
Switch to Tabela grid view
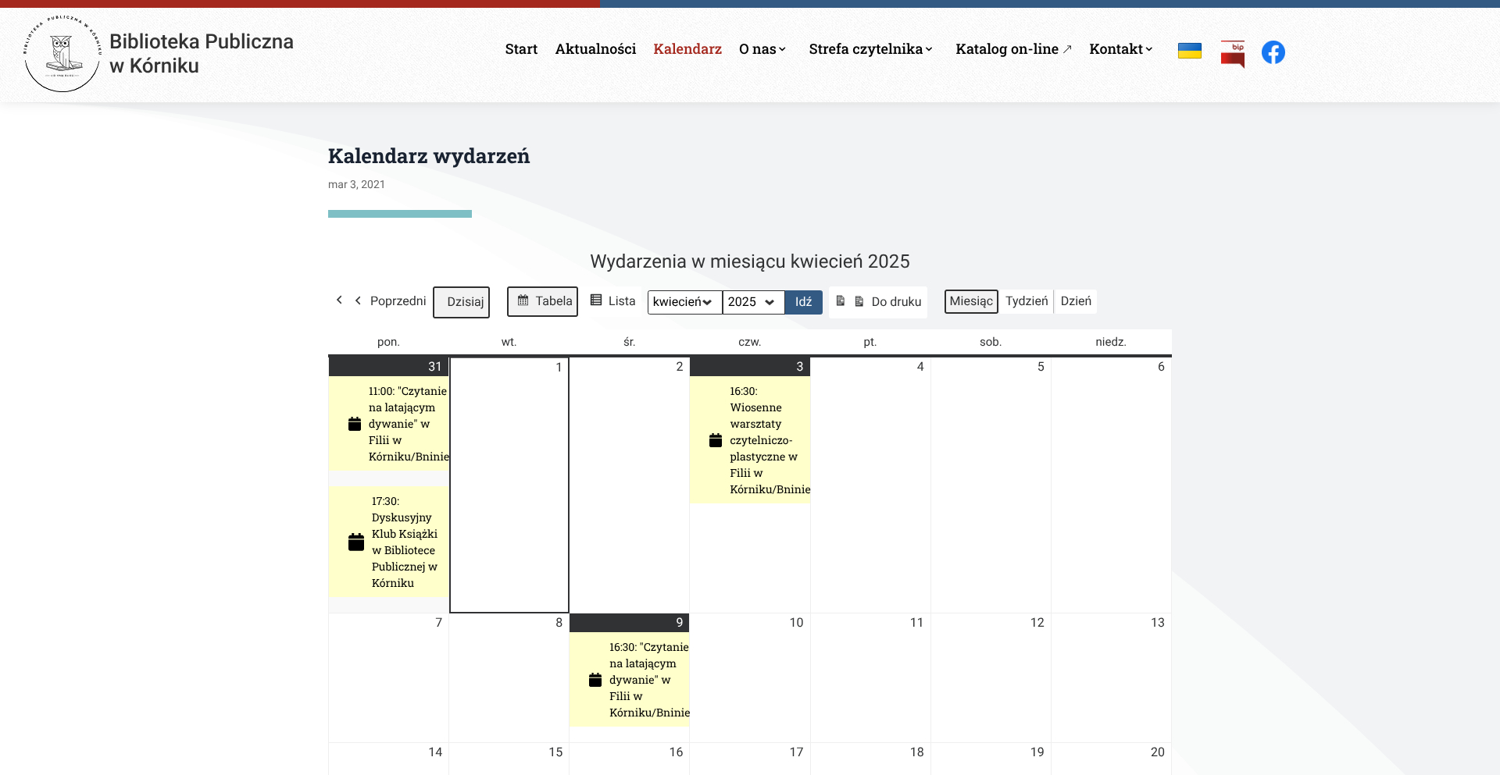(x=543, y=301)
